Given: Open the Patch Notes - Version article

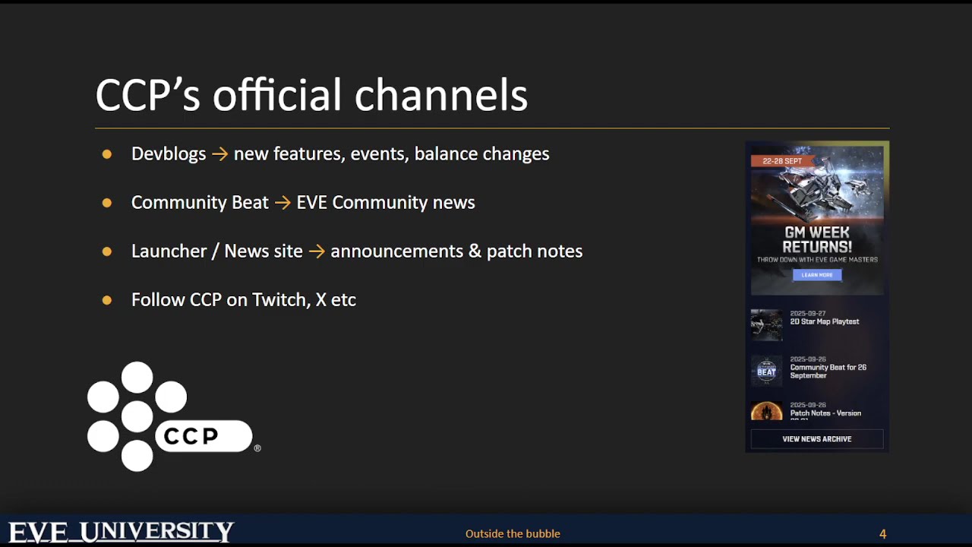Looking at the screenshot, I should click(x=825, y=413).
